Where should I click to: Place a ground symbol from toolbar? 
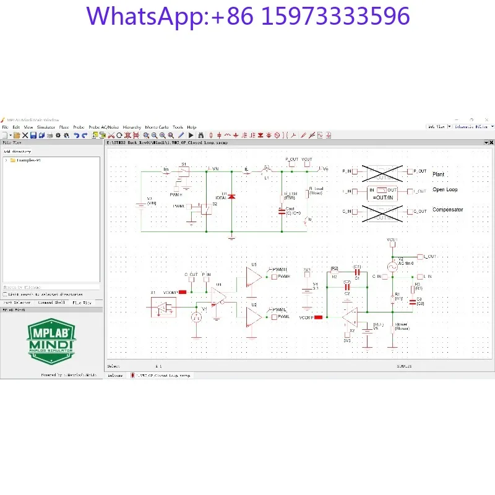236,136
